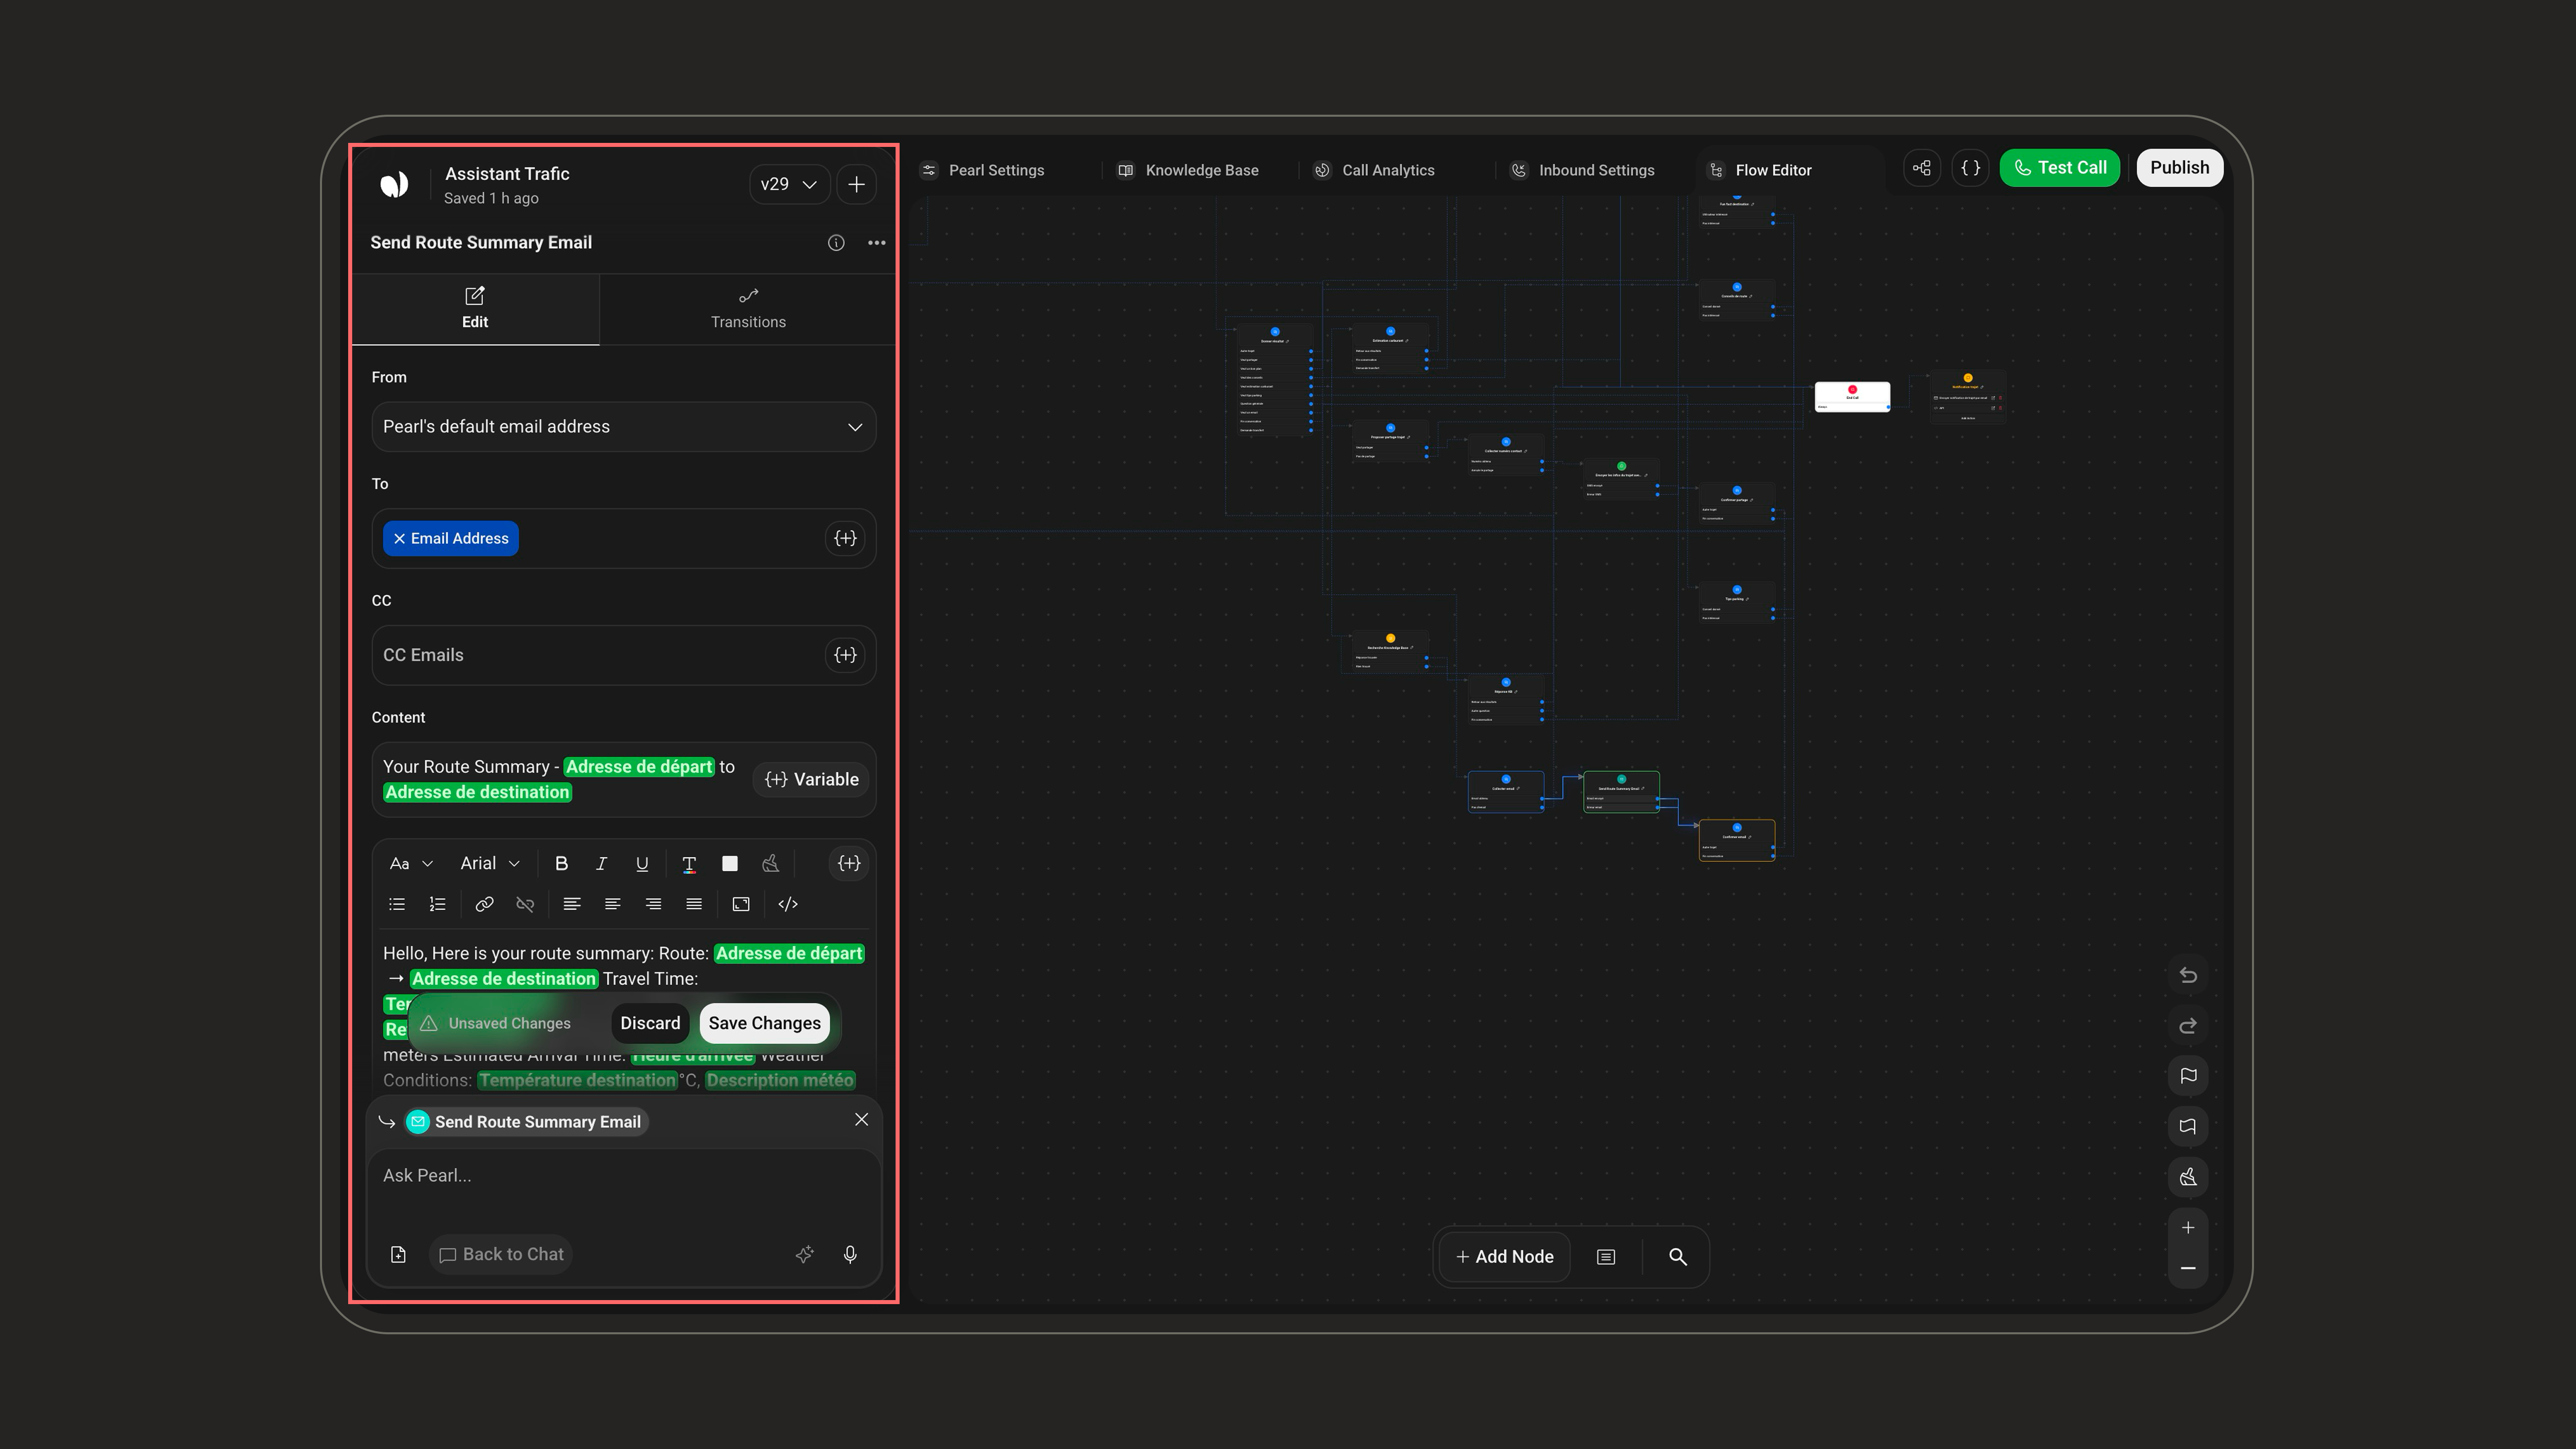Click Add Node
2576x1449 pixels.
click(x=1505, y=1257)
